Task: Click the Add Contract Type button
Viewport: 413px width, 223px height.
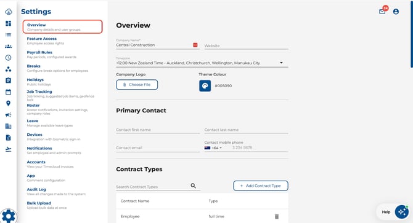Action: pos(261,186)
